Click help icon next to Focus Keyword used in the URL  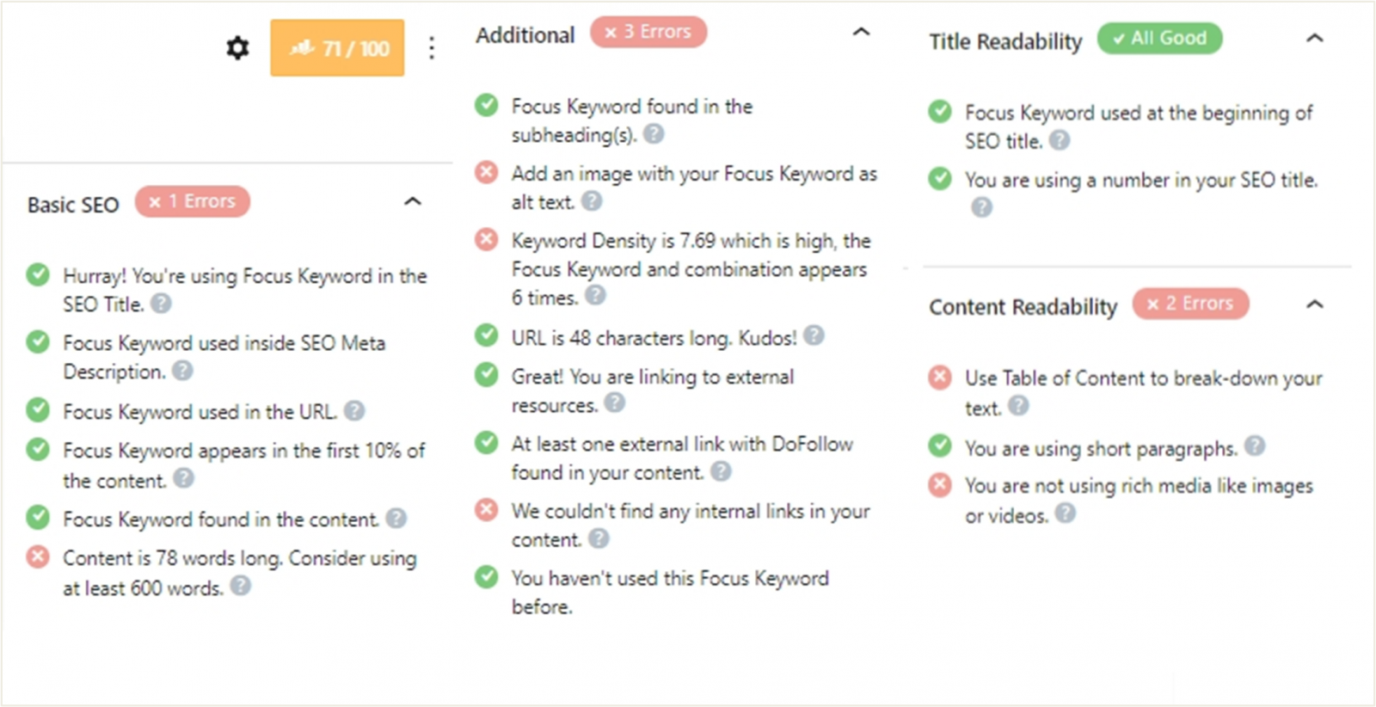coord(354,410)
